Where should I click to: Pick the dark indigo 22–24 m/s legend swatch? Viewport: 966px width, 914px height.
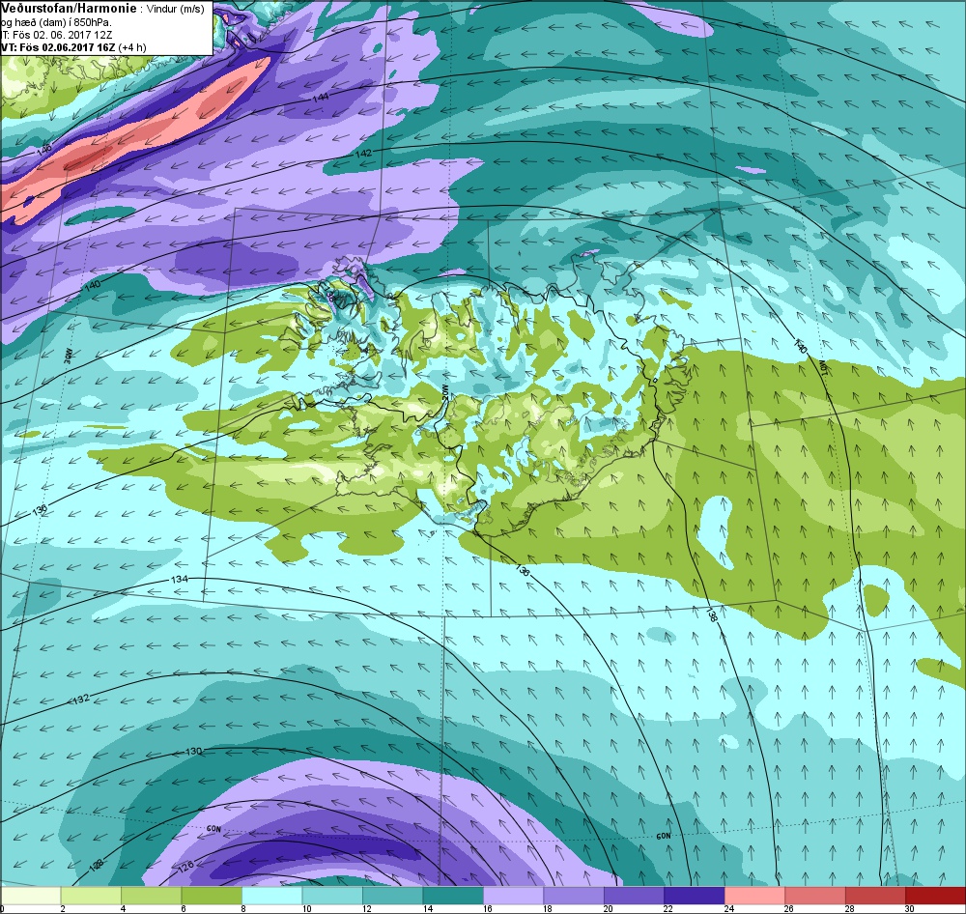[695, 896]
